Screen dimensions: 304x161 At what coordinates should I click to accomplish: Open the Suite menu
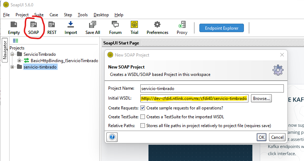pos(39,15)
